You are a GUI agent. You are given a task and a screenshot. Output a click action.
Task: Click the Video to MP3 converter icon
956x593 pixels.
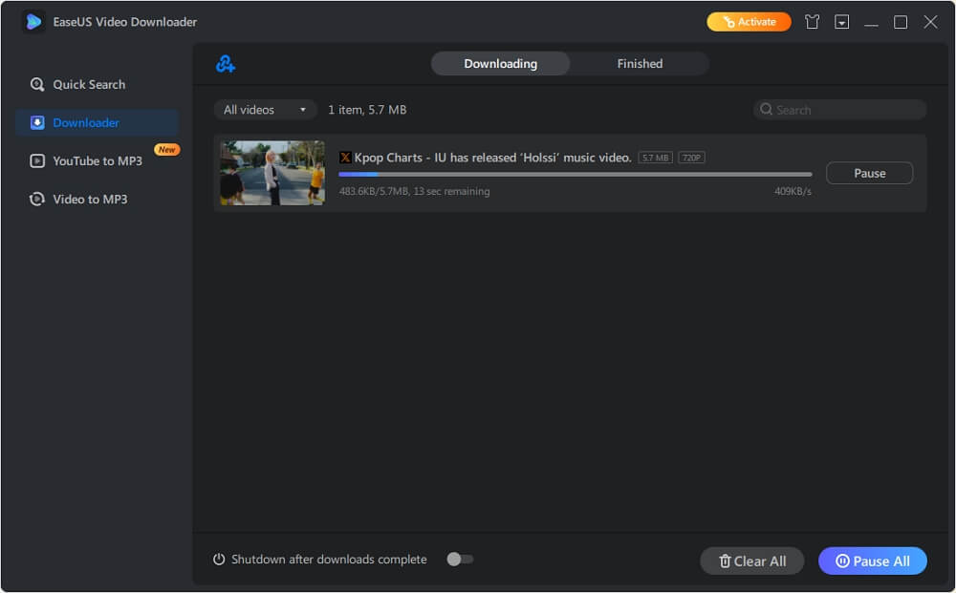37,200
